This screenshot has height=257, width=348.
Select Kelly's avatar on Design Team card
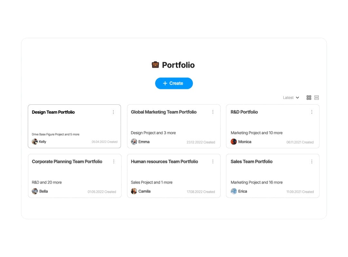pyautogui.click(x=34, y=141)
